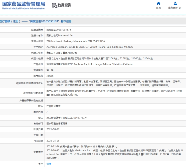Click the ●注 row label

tap(41, 164)
